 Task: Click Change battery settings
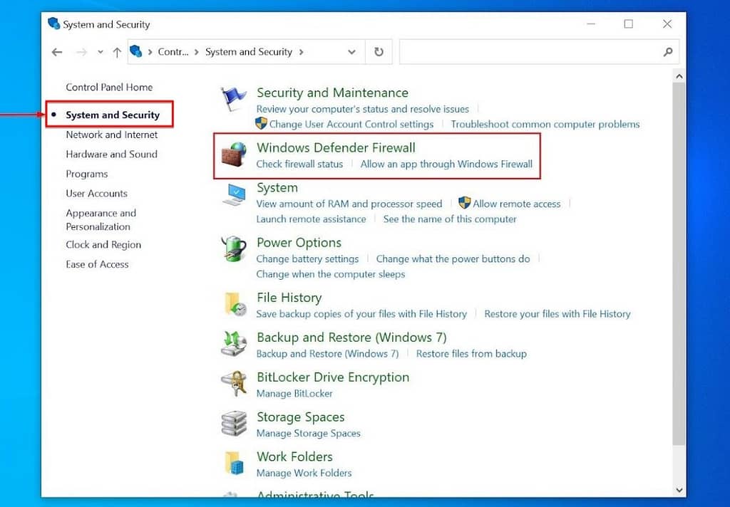[x=307, y=258]
